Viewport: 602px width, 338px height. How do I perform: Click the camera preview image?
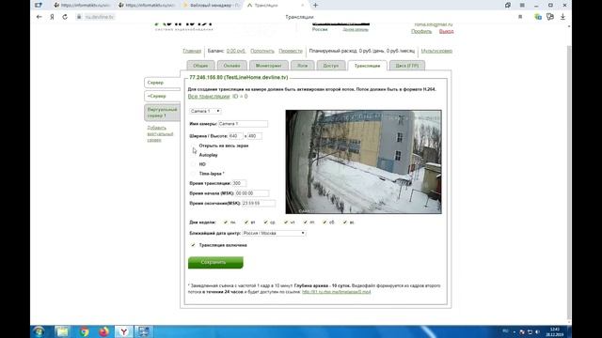coord(364,161)
